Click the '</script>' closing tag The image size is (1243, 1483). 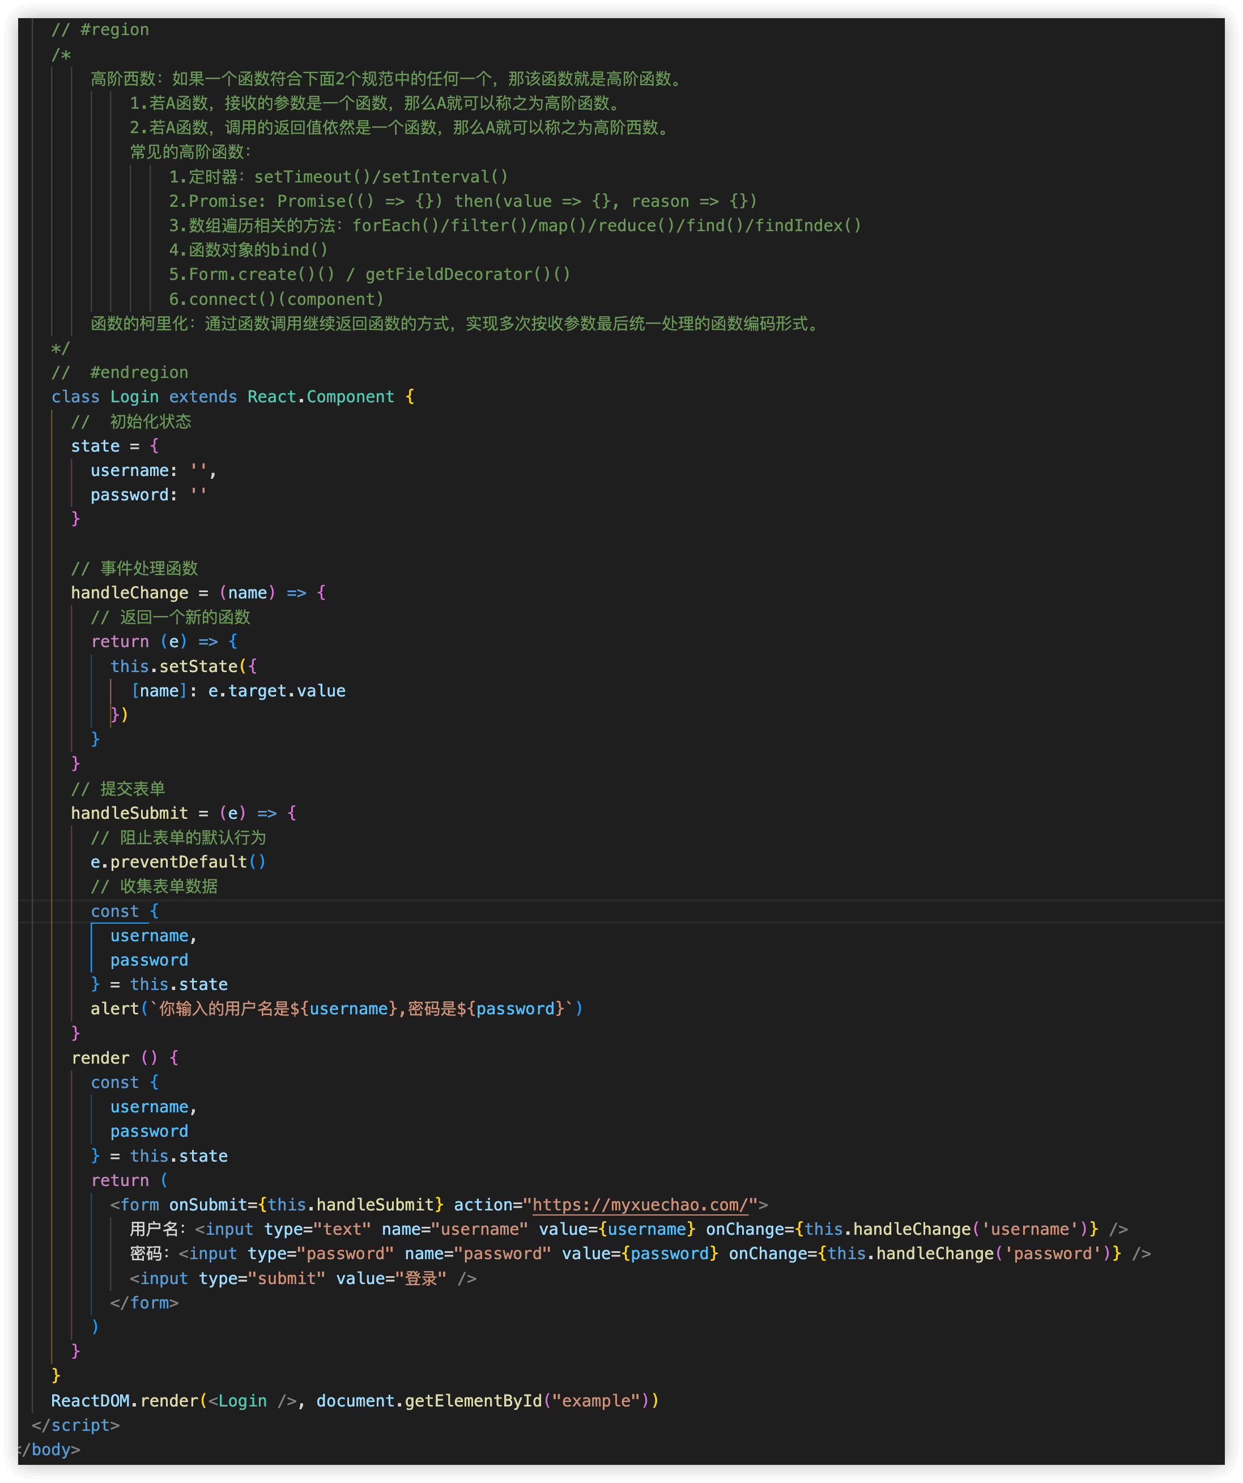75,1425
